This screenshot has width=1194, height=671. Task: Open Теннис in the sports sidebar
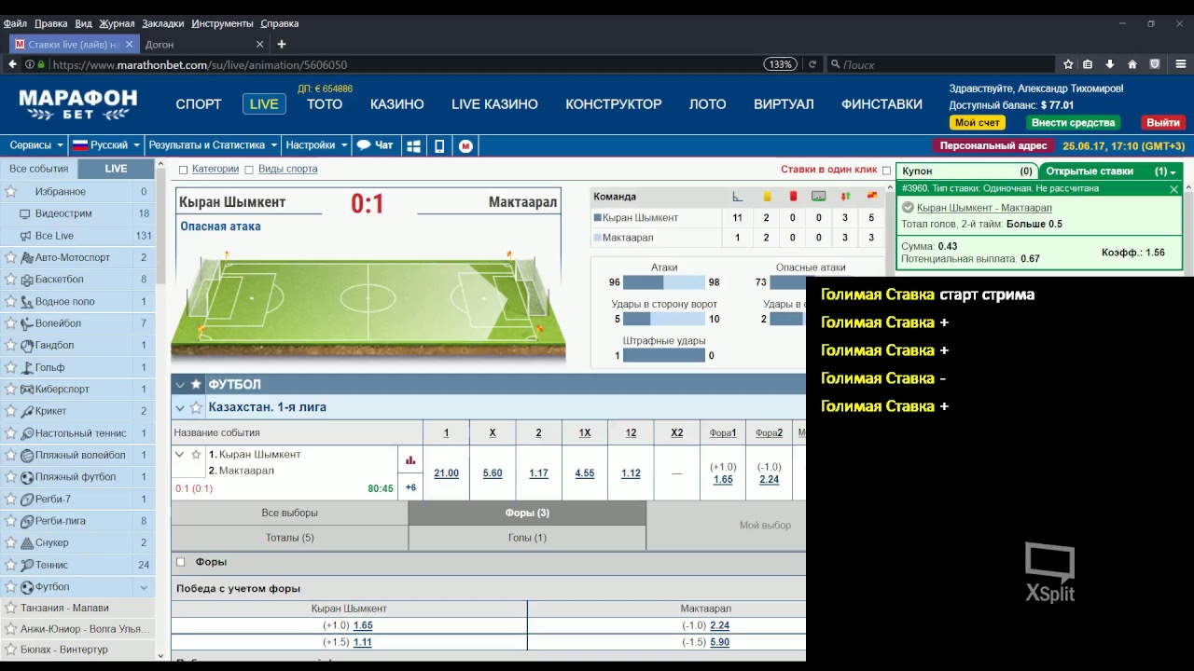[52, 565]
